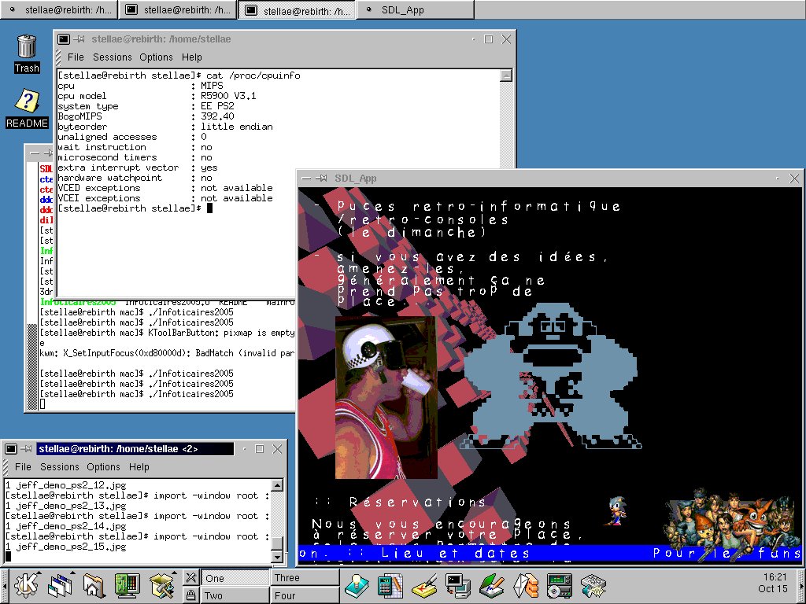This screenshot has width=806, height=604.
Task: Open the sound mixer panel icon
Action: coord(593,585)
